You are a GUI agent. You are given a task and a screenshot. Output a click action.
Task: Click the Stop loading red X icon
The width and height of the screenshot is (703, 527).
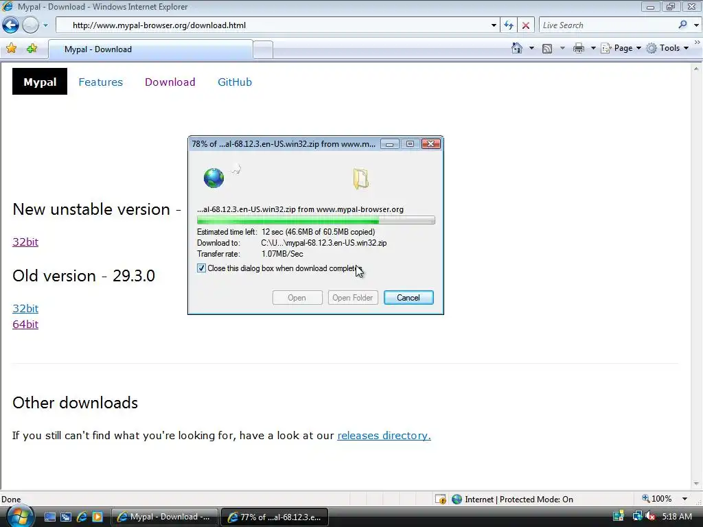pos(525,25)
